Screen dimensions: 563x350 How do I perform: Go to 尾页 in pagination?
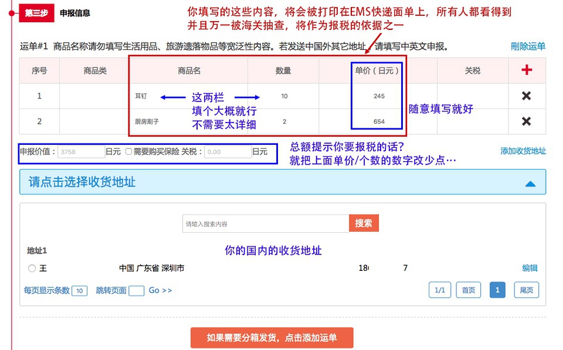click(x=526, y=290)
